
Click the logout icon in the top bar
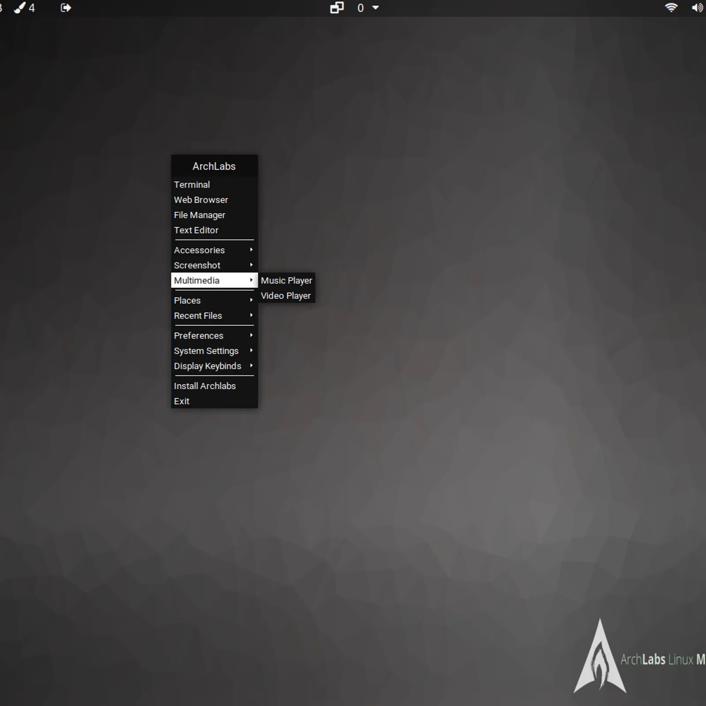coord(66,8)
